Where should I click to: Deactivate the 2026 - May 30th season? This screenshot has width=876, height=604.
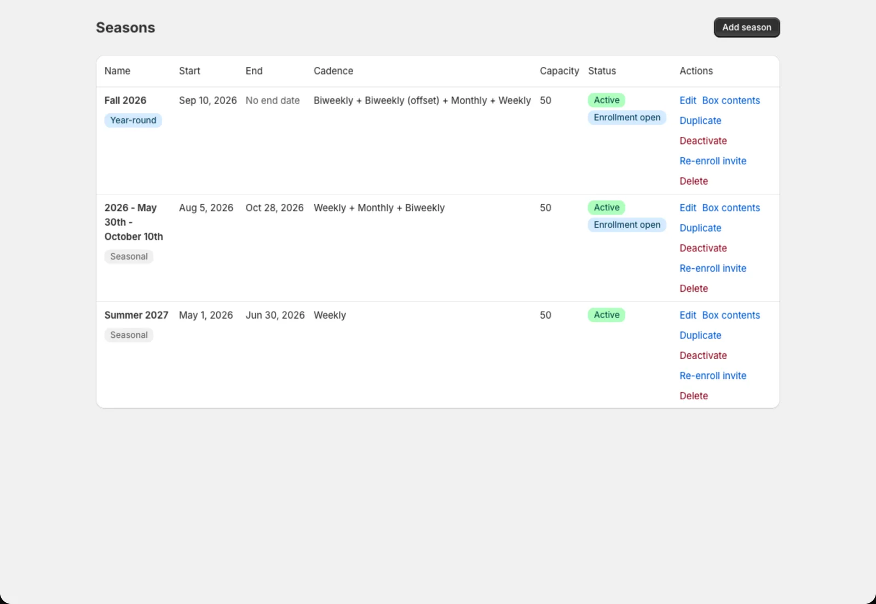tap(703, 248)
